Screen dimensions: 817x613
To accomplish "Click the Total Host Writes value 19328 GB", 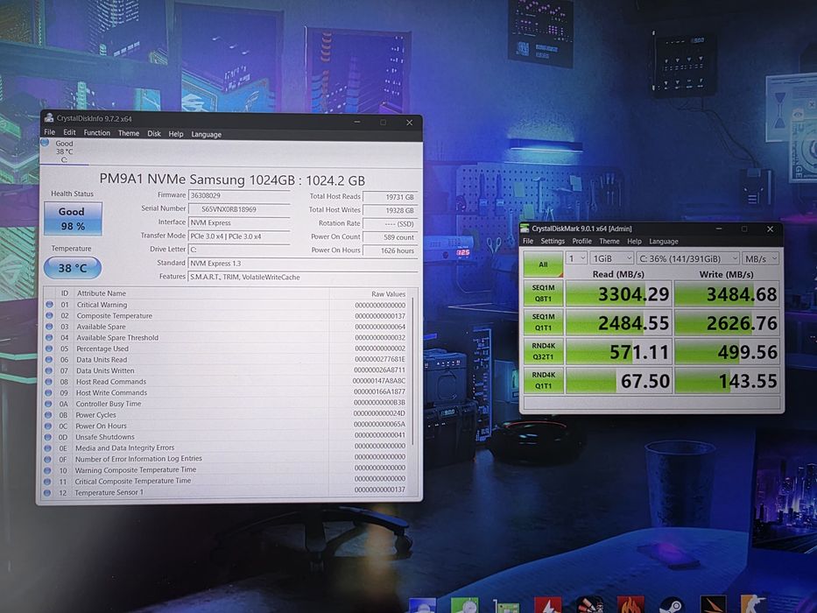I will [x=390, y=210].
